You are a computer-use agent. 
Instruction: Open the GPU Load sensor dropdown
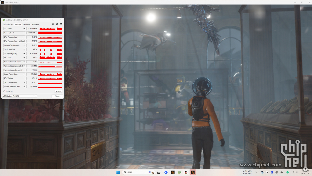tap(24, 58)
